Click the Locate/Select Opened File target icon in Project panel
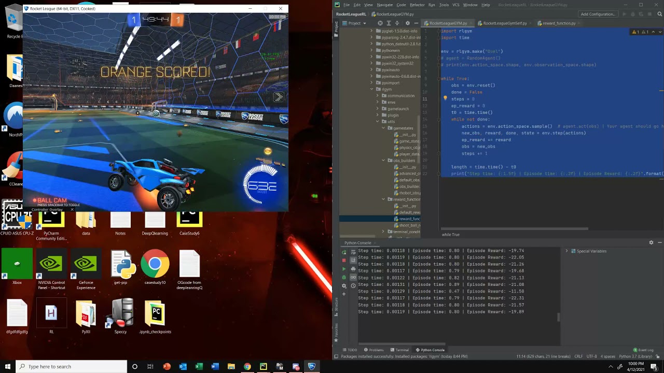 pos(380,23)
